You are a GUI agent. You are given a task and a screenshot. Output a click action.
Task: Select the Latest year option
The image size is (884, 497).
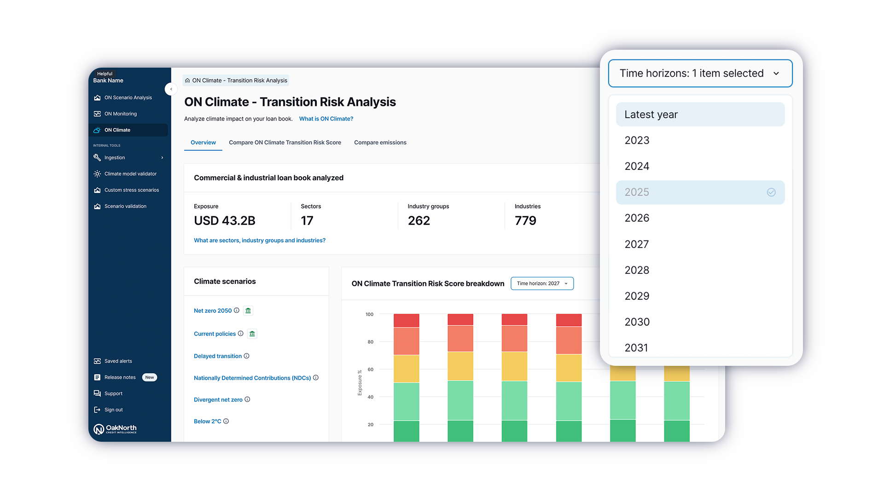click(700, 115)
